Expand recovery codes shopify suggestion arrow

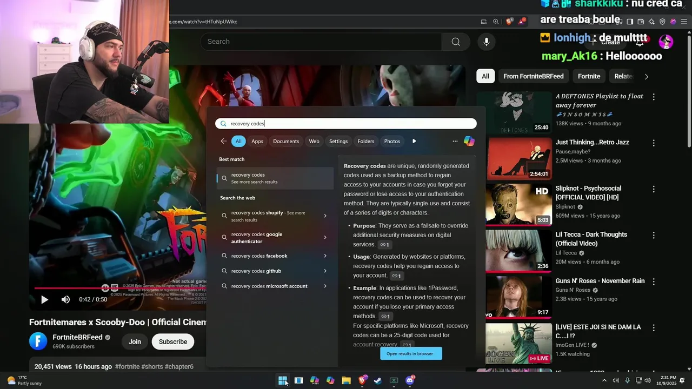coord(325,216)
